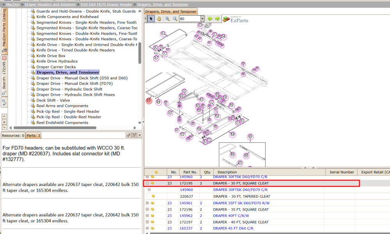Click note icon on 172195 row

[x=152, y=183]
